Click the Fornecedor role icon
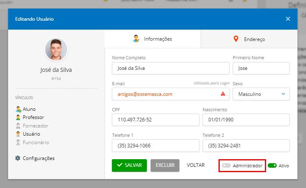Image resolution: width=306 pixels, height=188 pixels. [x=18, y=125]
